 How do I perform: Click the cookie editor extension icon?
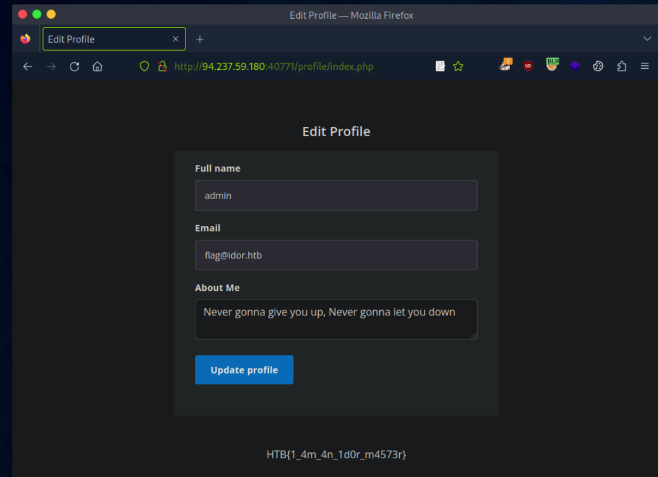click(598, 66)
